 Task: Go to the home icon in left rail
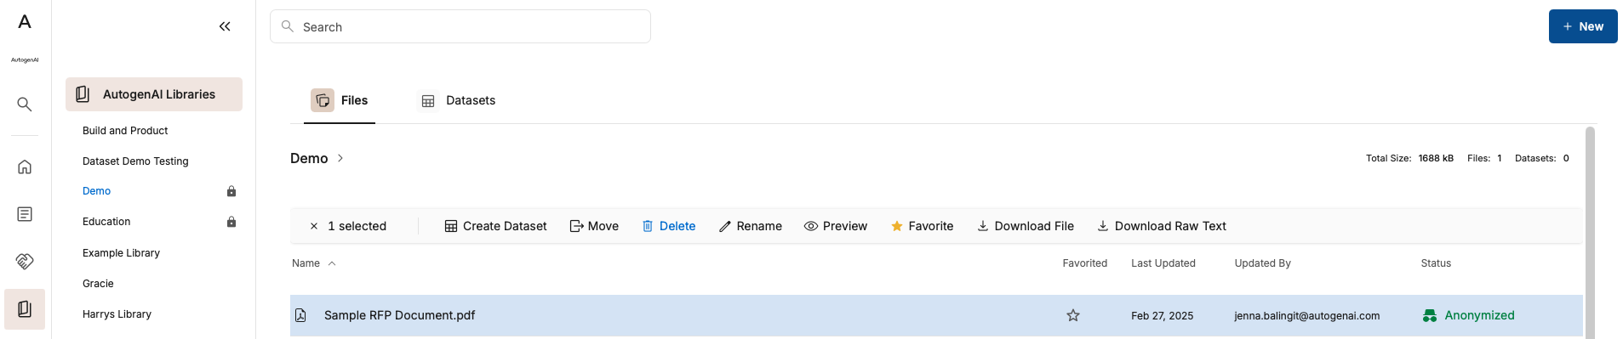(25, 167)
